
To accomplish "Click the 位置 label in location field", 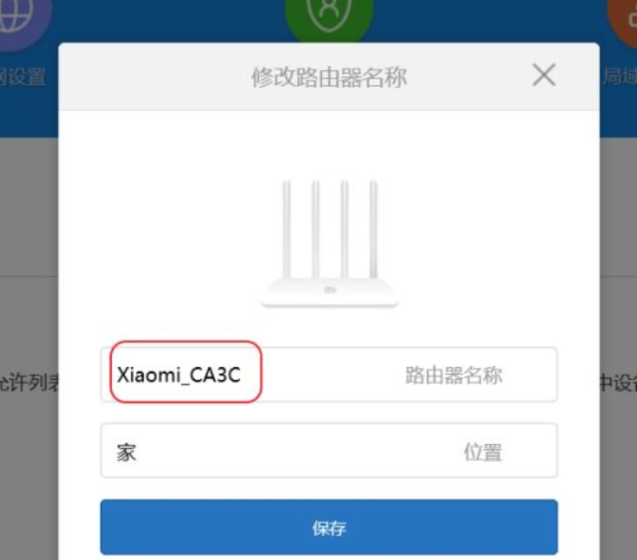I will (x=483, y=452).
